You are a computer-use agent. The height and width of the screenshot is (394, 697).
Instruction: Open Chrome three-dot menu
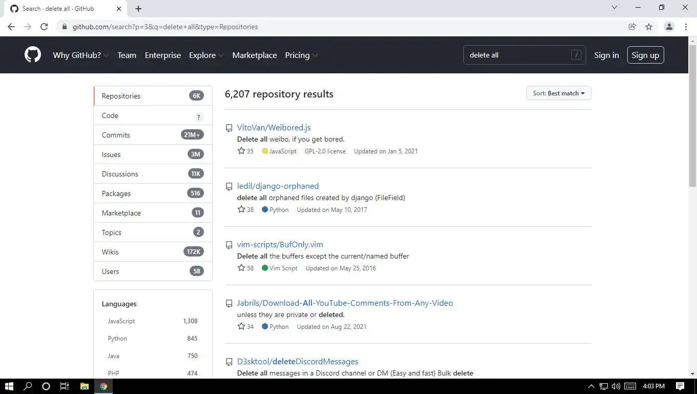(686, 27)
